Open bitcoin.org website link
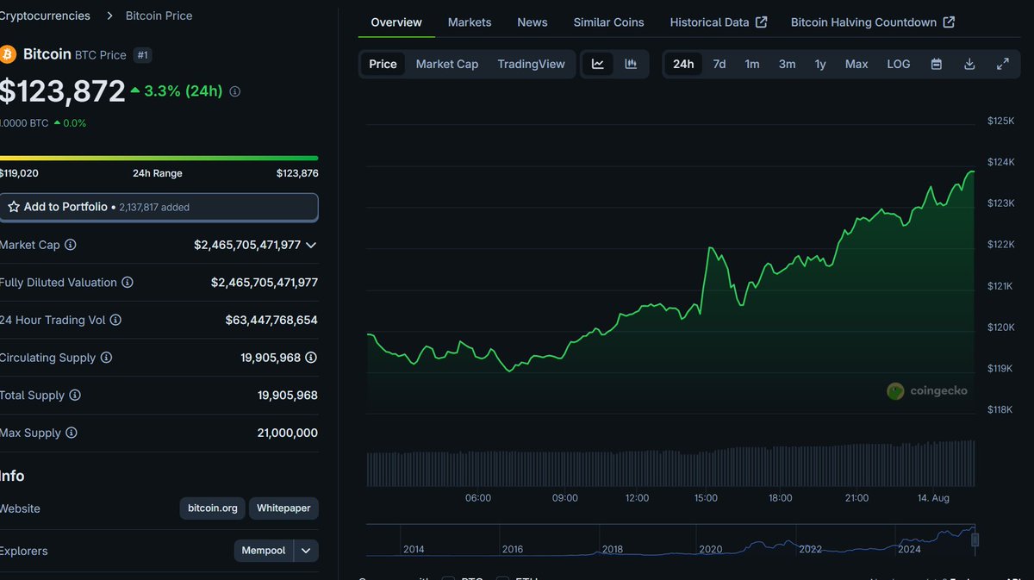This screenshot has width=1034, height=580. (213, 508)
